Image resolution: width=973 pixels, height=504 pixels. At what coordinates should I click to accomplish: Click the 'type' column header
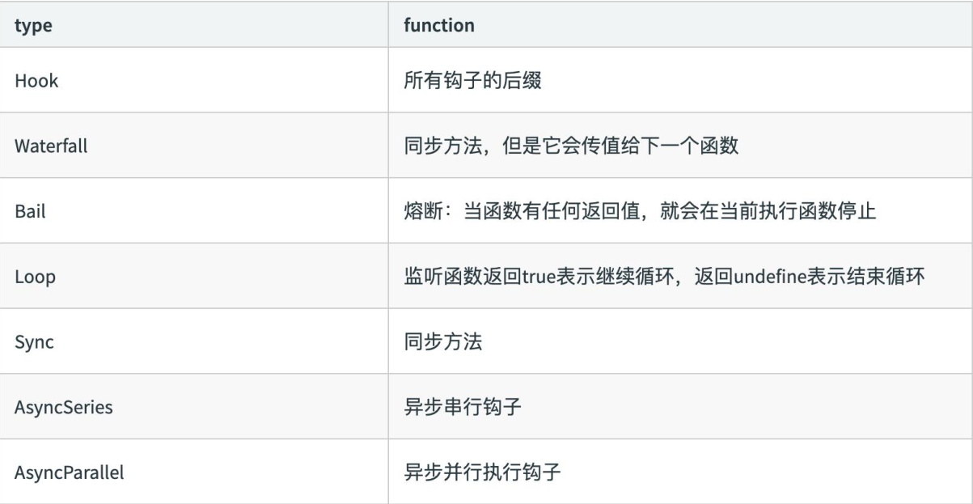[x=194, y=25]
